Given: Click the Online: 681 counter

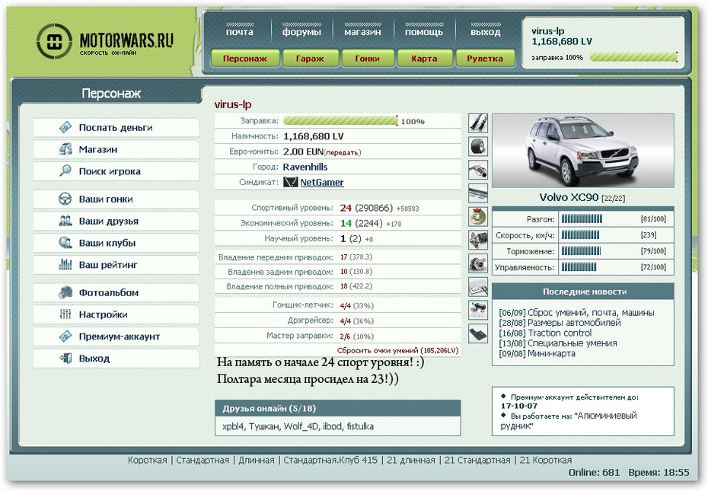Looking at the screenshot, I should pos(595,473).
